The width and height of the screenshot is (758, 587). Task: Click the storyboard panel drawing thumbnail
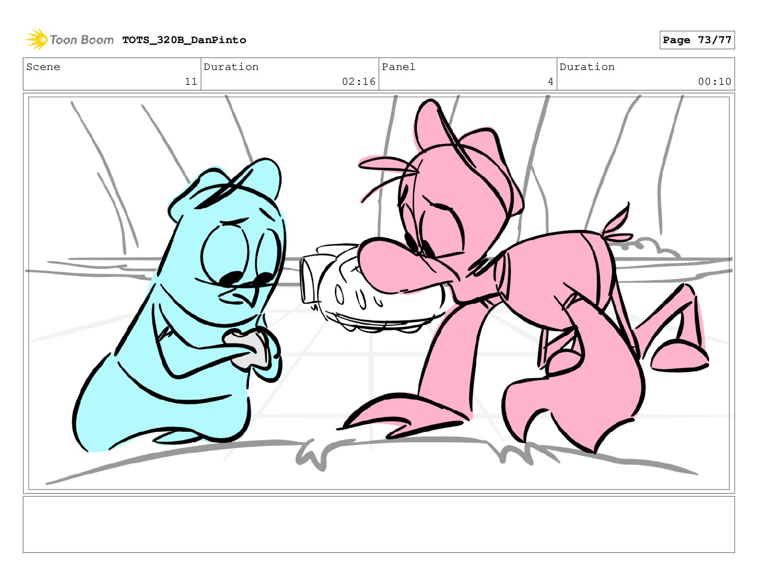pos(379,293)
